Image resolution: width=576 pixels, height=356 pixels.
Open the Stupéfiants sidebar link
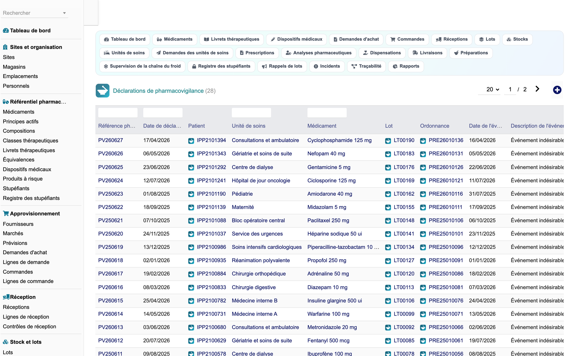point(16,189)
